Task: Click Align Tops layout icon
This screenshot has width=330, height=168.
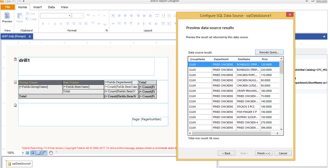Action: [x=138, y=16]
